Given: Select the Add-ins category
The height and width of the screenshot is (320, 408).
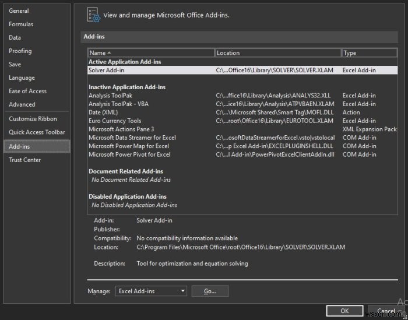Looking at the screenshot, I should (x=37, y=146).
